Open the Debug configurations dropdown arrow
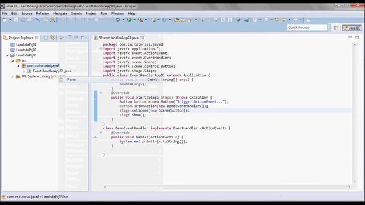 click(123, 20)
